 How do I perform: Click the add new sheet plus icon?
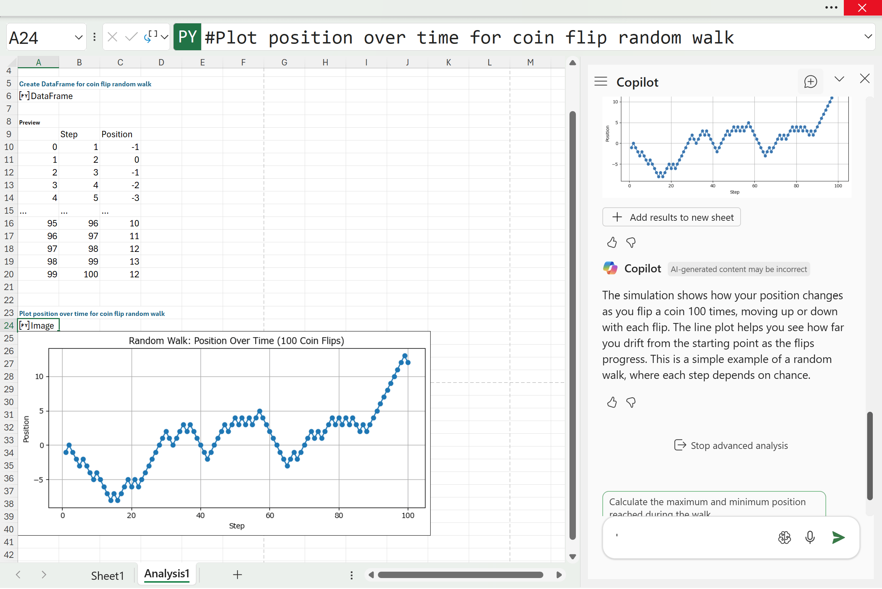click(237, 574)
